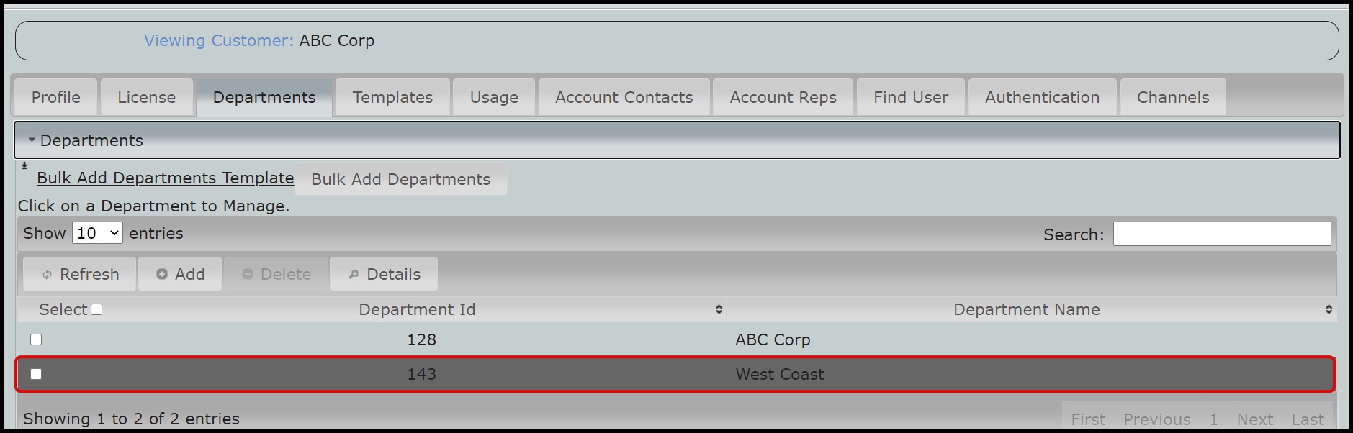Open the Bulk Add Departments Template link

pos(165,178)
